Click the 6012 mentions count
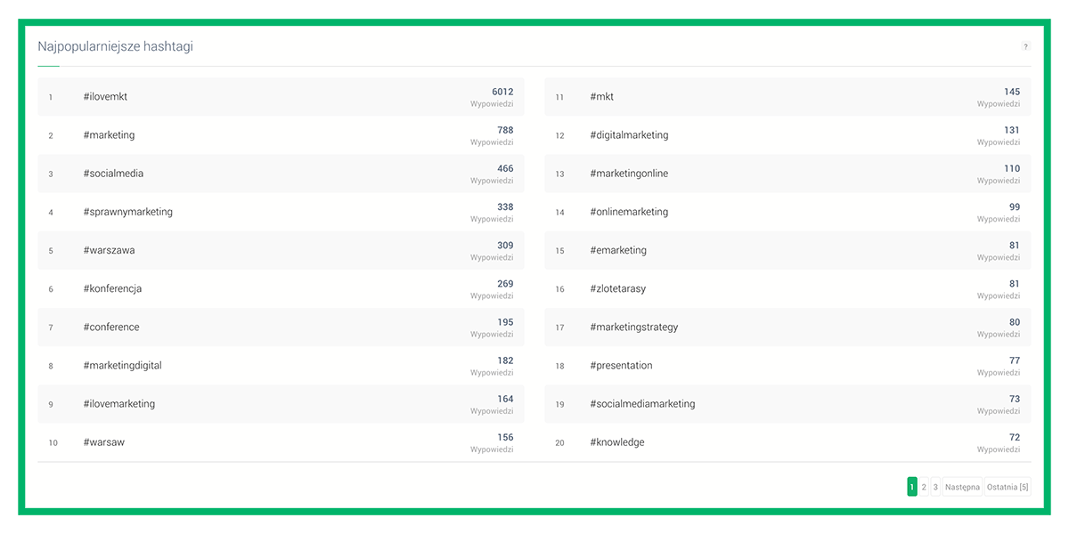 [502, 92]
